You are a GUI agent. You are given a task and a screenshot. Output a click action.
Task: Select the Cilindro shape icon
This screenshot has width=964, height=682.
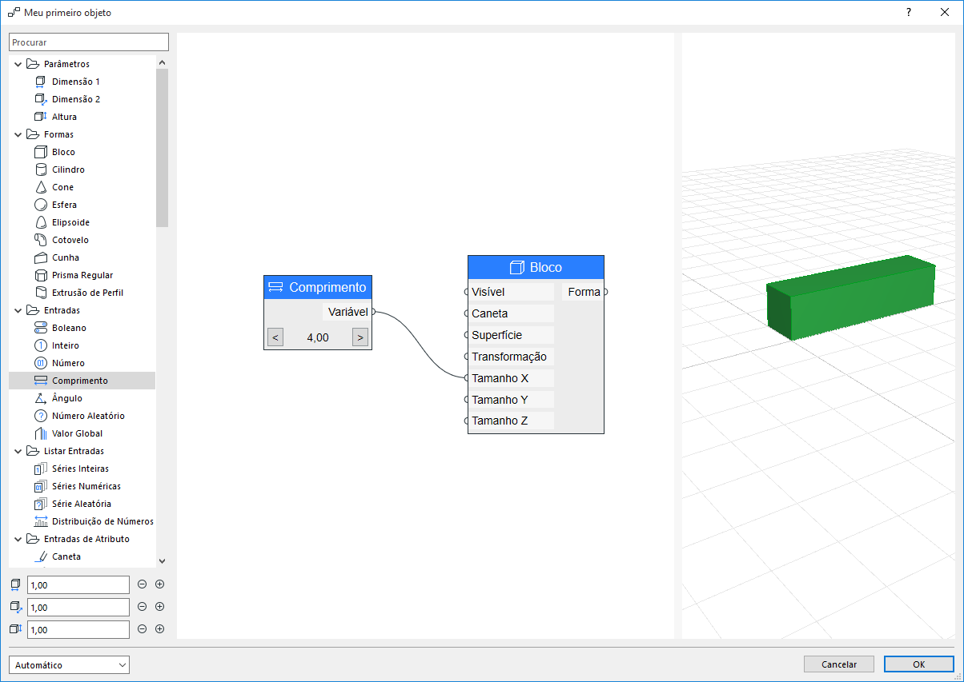pyautogui.click(x=41, y=170)
